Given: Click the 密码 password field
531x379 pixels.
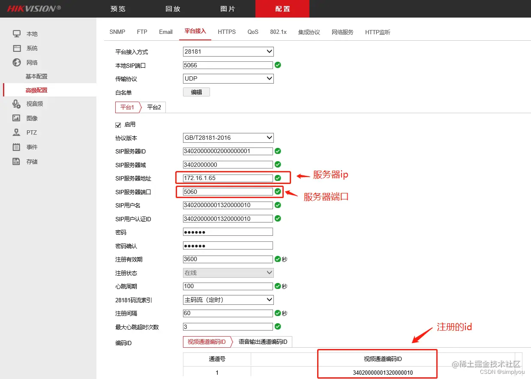Looking at the screenshot, I should (228, 232).
